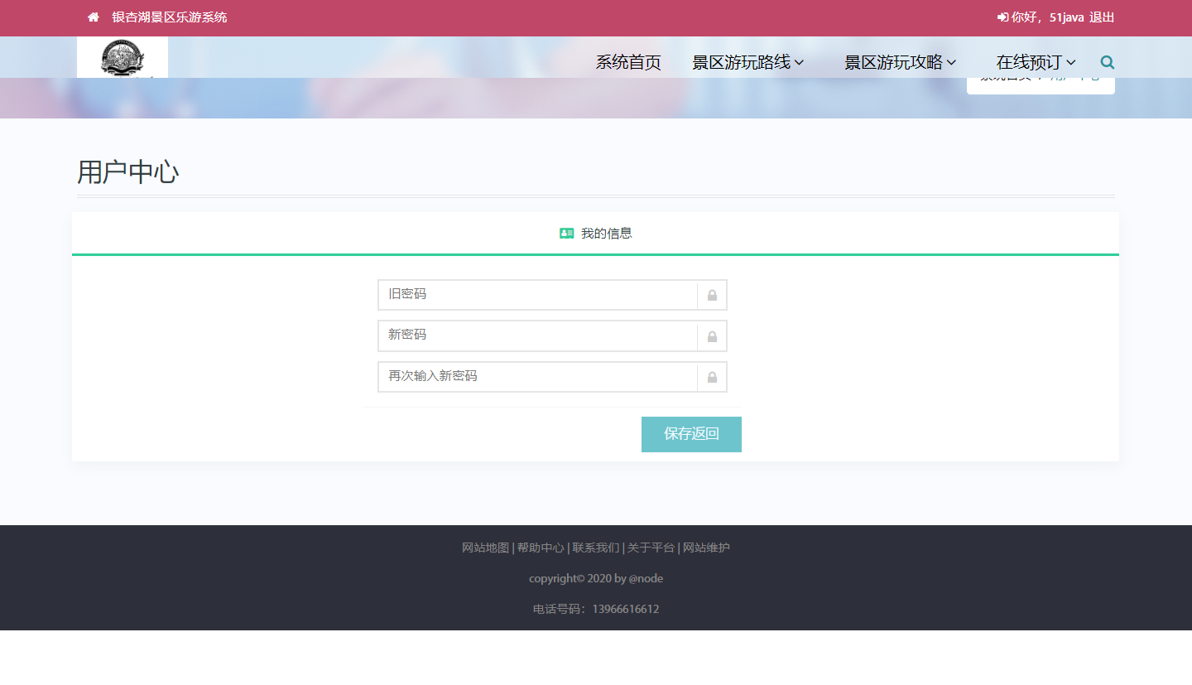Click the lock icon beside 旧密码
Viewport: 1192px width, 685px height.
[x=712, y=296]
